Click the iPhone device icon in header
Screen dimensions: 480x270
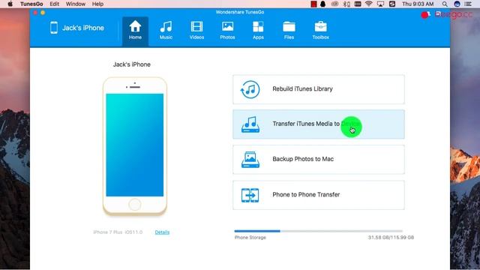pos(54,28)
